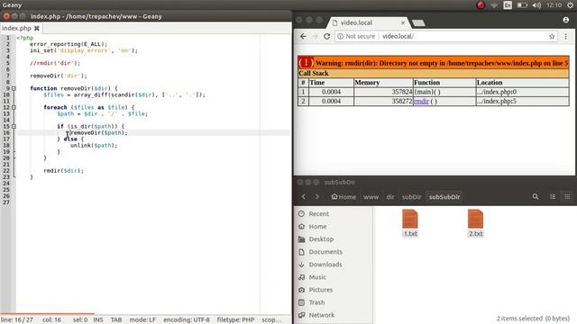Viewport: 577px width, 324px height.
Task: Navigate to www in the path bar
Action: [371, 197]
